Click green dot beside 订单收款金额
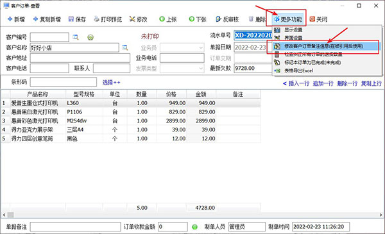The height and width of the screenshot is (234, 385). click(x=194, y=227)
